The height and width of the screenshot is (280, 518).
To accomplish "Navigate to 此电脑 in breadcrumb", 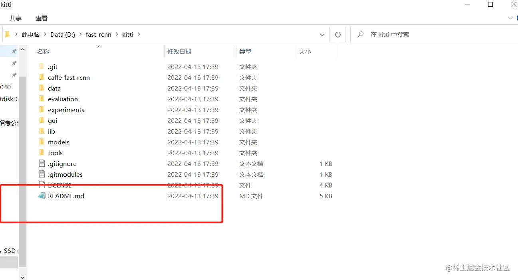I will tap(31, 34).
